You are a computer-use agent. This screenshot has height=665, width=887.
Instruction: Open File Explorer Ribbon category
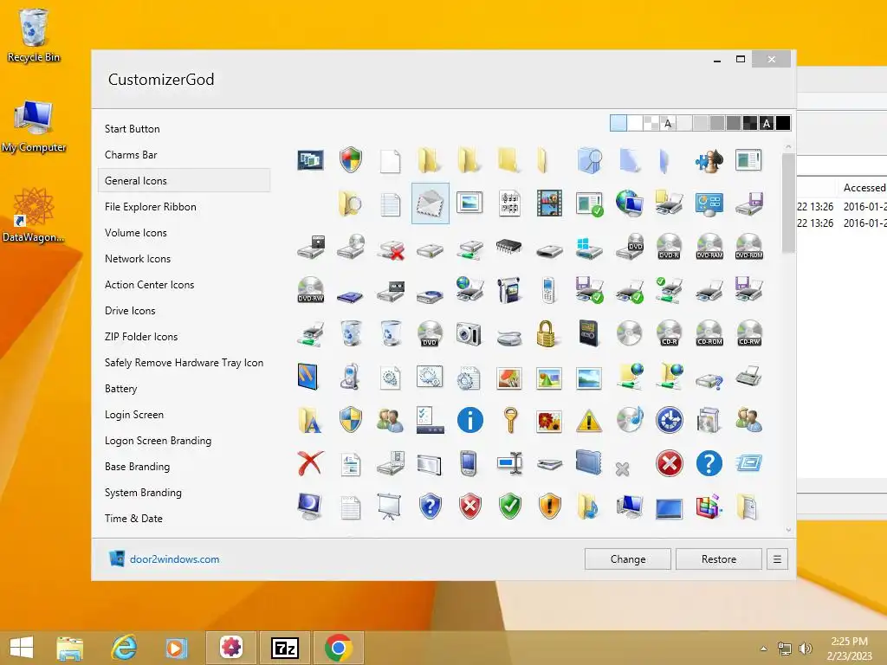pos(151,207)
